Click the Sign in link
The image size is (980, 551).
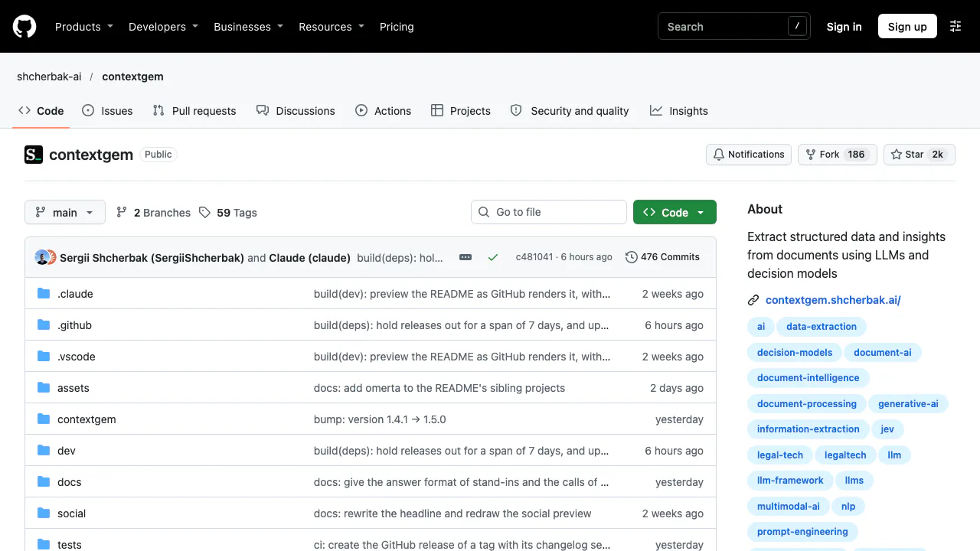[x=844, y=27]
